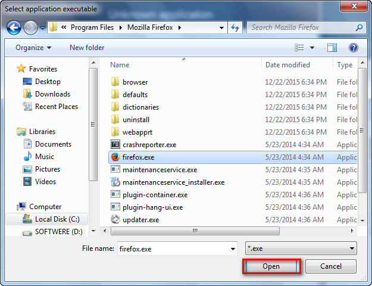Click the file list horizontal scrollbar thumb

pyautogui.click(x=195, y=231)
